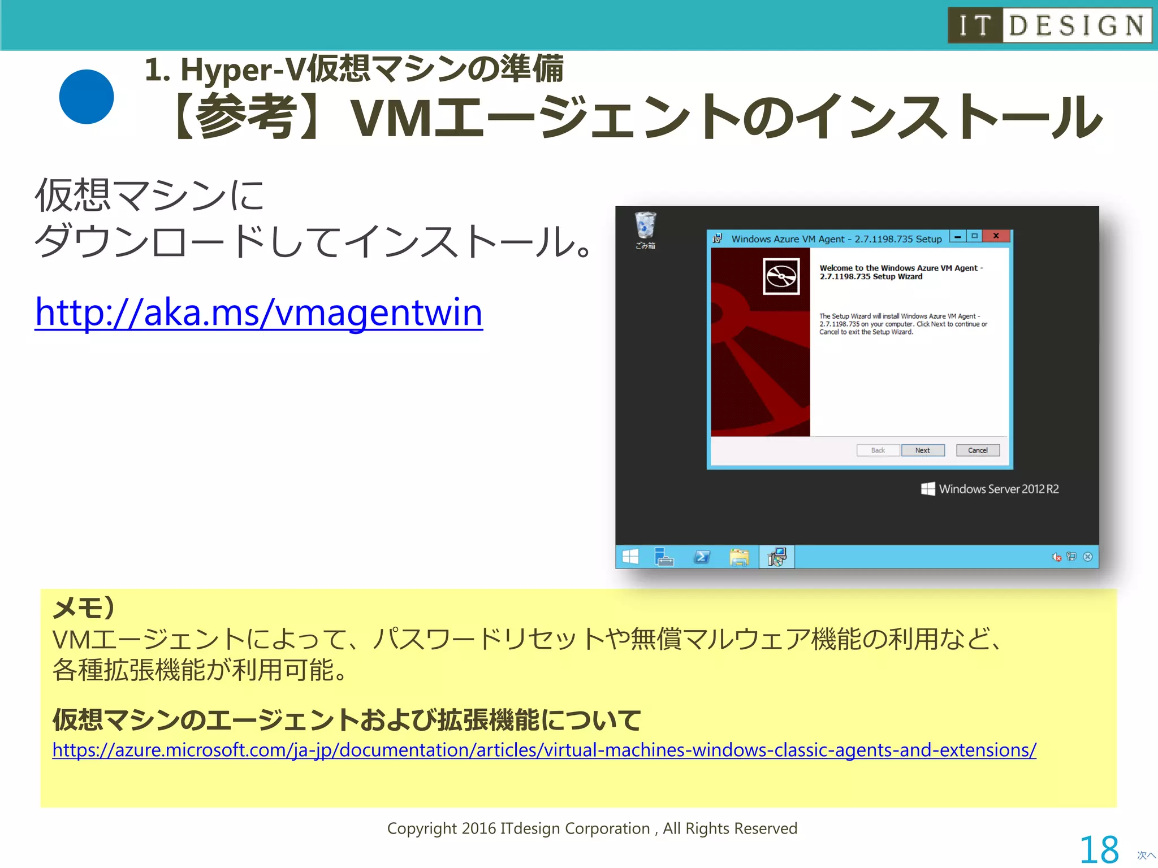Click the setup window title 'Windows Azure VM Agent - 2.7.1198.735 Setup'
This screenshot has height=868, width=1158.
pyautogui.click(x=837, y=239)
